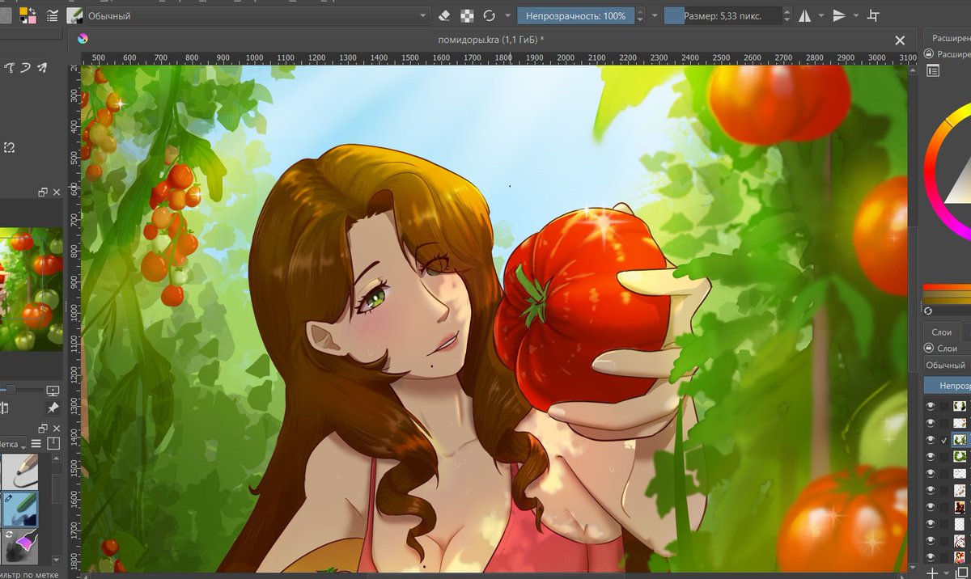Open the brush tag dropdown 'метка'
The height and width of the screenshot is (579, 971).
click(x=14, y=444)
